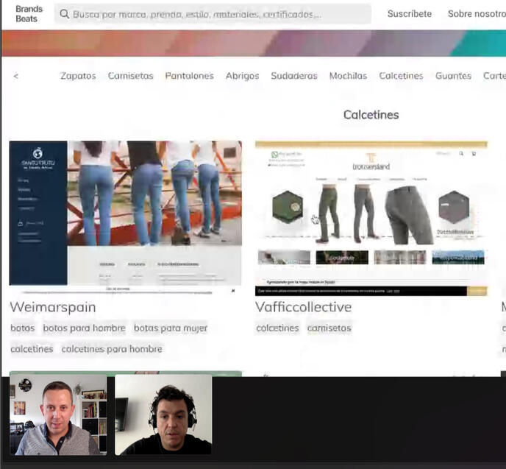Open the Vafficcollective site thumbnail
Viewport: 506px width, 469px height.
pos(371,218)
